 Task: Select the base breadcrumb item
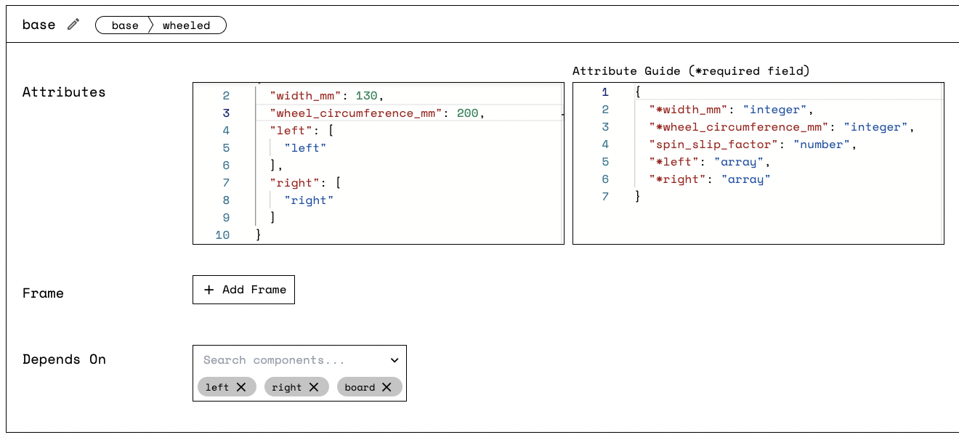pos(124,25)
